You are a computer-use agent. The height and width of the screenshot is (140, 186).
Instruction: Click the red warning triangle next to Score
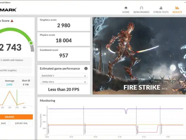point(12,21)
